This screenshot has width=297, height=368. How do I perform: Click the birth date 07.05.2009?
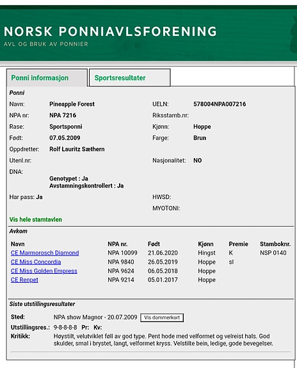pos(65,138)
